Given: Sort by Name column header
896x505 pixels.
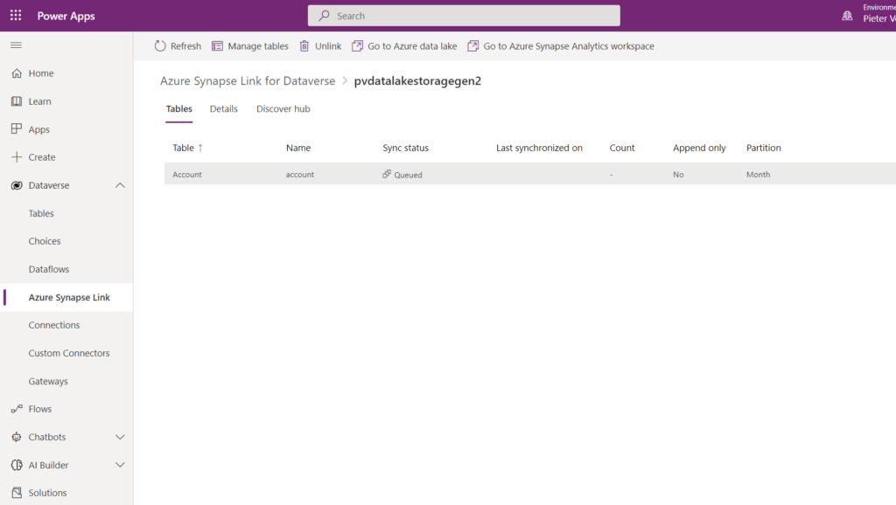Looking at the screenshot, I should click(x=298, y=148).
